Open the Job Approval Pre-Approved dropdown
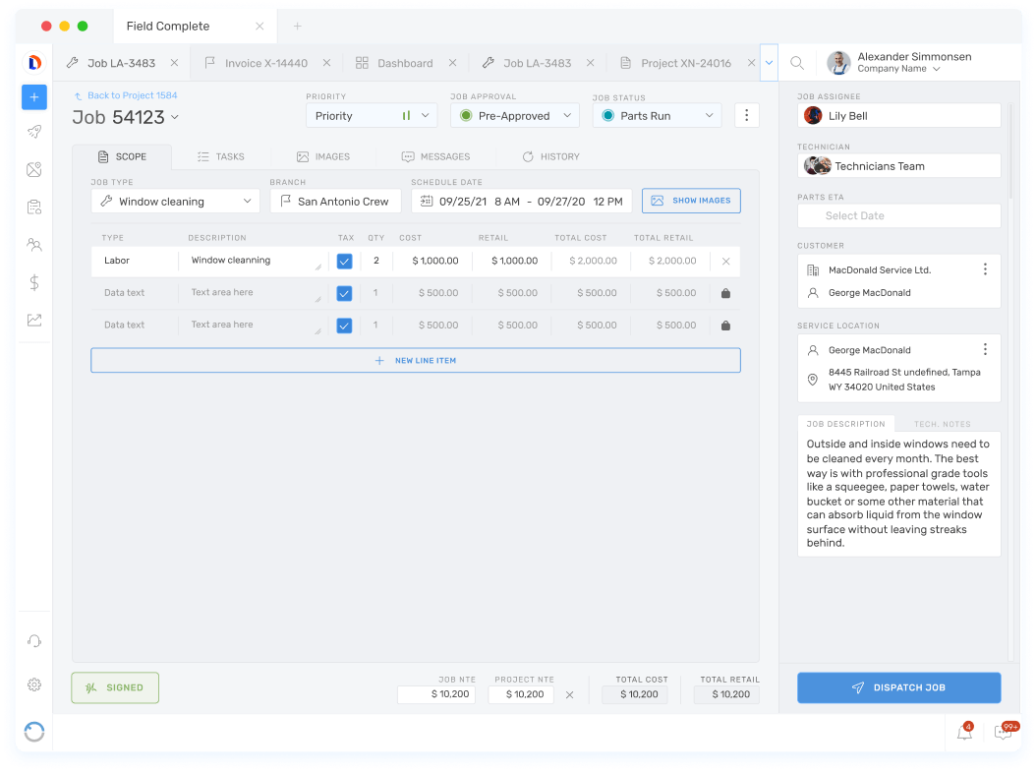1036x773 pixels. coord(514,115)
